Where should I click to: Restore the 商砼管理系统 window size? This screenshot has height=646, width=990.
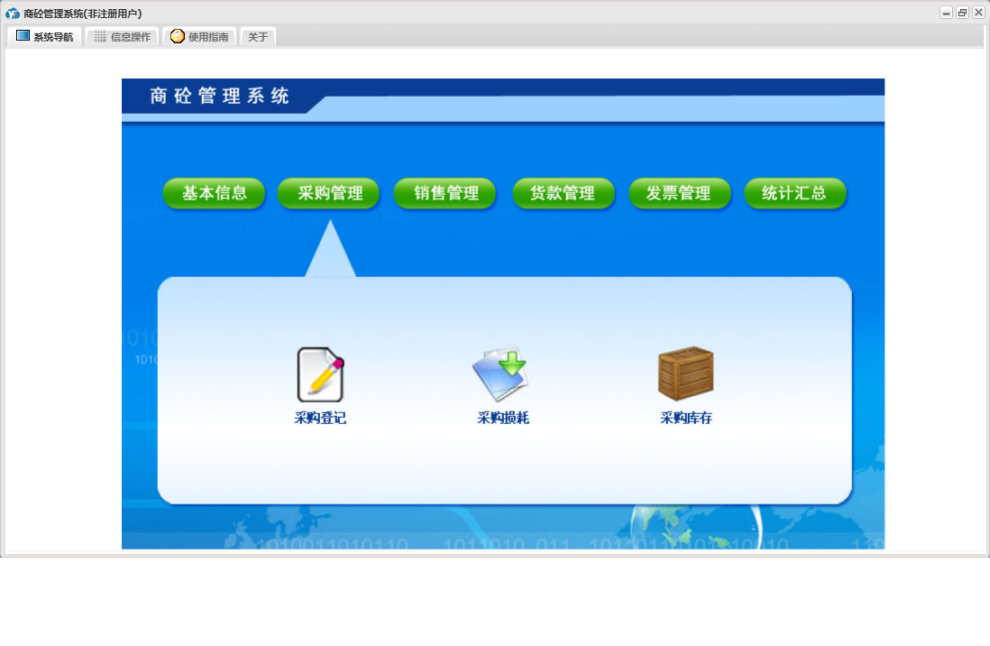coord(962,13)
